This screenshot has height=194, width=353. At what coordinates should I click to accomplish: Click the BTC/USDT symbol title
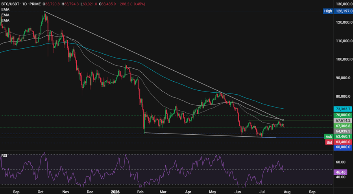(10, 4)
